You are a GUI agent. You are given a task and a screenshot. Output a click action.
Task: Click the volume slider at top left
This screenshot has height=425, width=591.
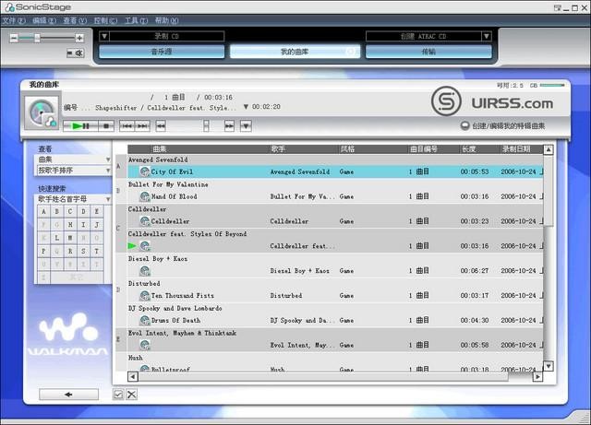coord(38,38)
